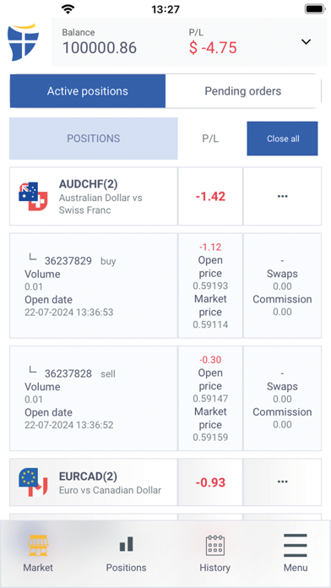Open the hamburger Menu icon
331x588 pixels.
click(x=296, y=546)
